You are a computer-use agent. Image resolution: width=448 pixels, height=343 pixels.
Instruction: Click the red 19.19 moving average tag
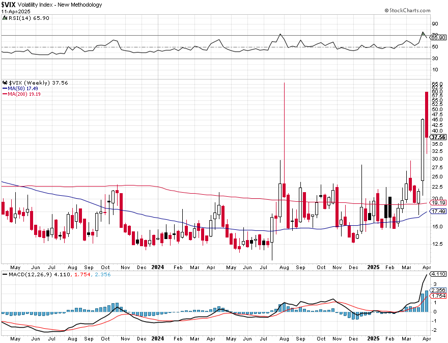coord(438,202)
